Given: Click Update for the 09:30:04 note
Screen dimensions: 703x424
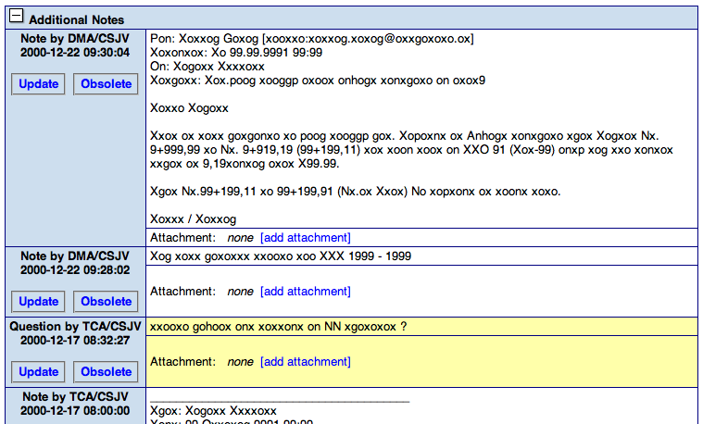Looking at the screenshot, I should pyautogui.click(x=39, y=84).
